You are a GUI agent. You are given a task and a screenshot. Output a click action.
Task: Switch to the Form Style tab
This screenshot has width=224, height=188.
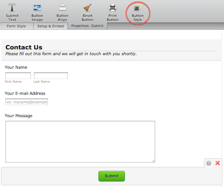click(16, 26)
